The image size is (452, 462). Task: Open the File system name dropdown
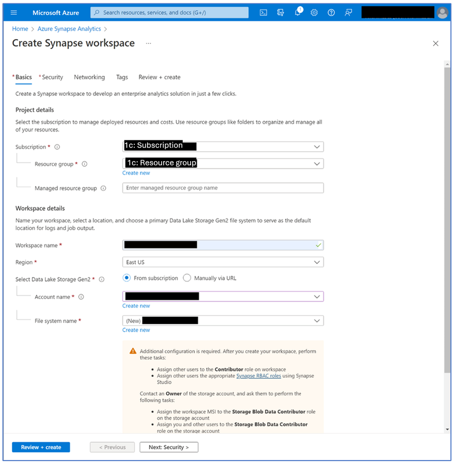[x=223, y=320]
